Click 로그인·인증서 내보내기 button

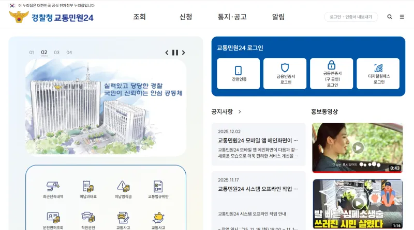click(x=351, y=17)
